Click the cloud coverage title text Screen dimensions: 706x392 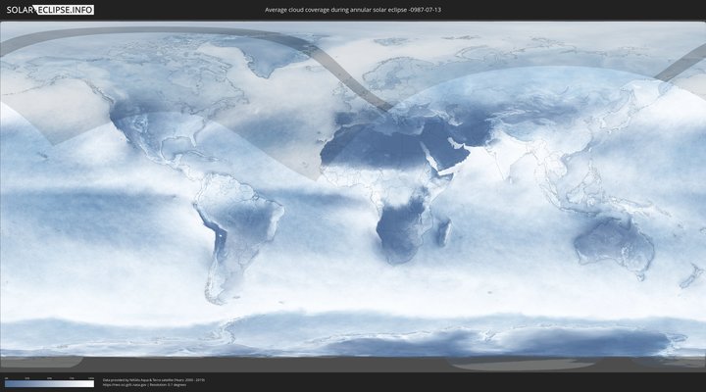pyautogui.click(x=352, y=10)
